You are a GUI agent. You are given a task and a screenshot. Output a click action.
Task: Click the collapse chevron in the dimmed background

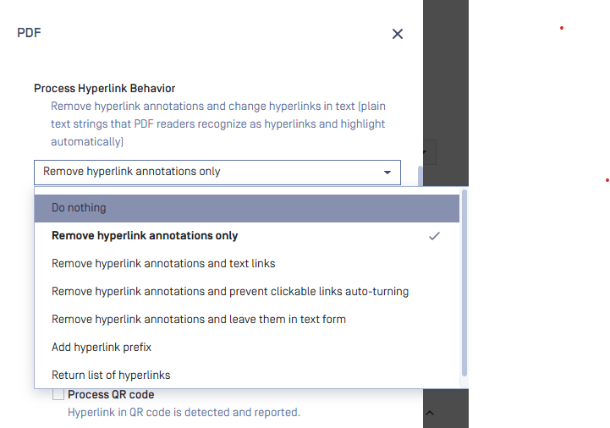tap(430, 413)
